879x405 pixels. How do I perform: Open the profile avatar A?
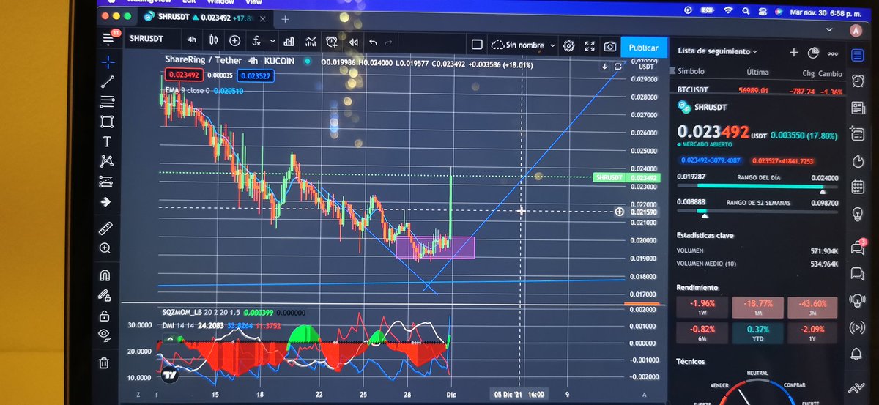click(x=856, y=31)
